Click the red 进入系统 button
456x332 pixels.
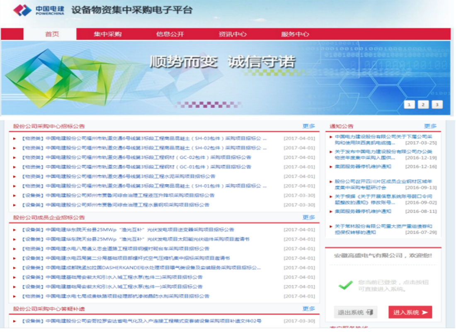pyautogui.click(x=410, y=312)
